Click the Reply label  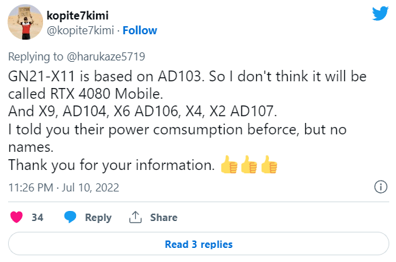pos(98,218)
